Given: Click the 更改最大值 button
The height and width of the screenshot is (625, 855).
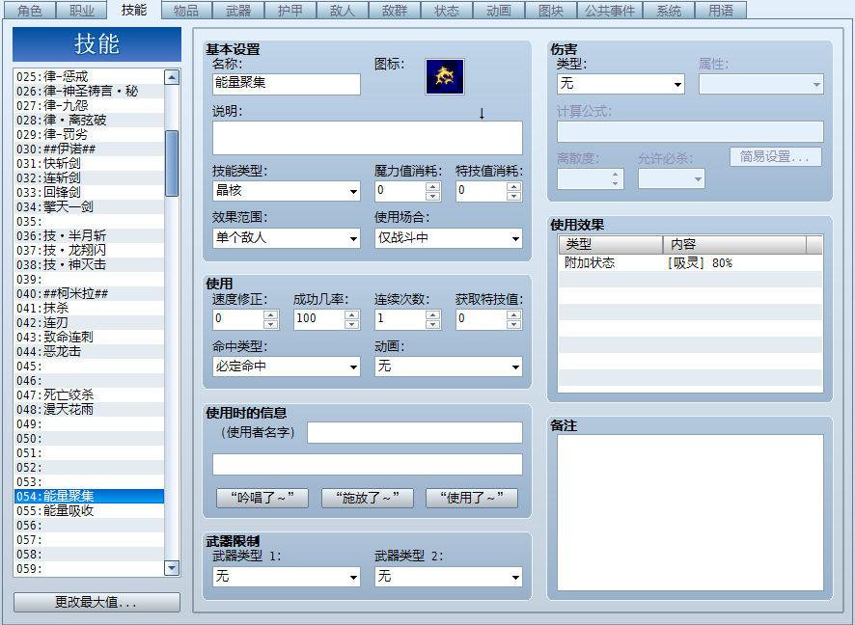Looking at the screenshot, I should [x=97, y=602].
